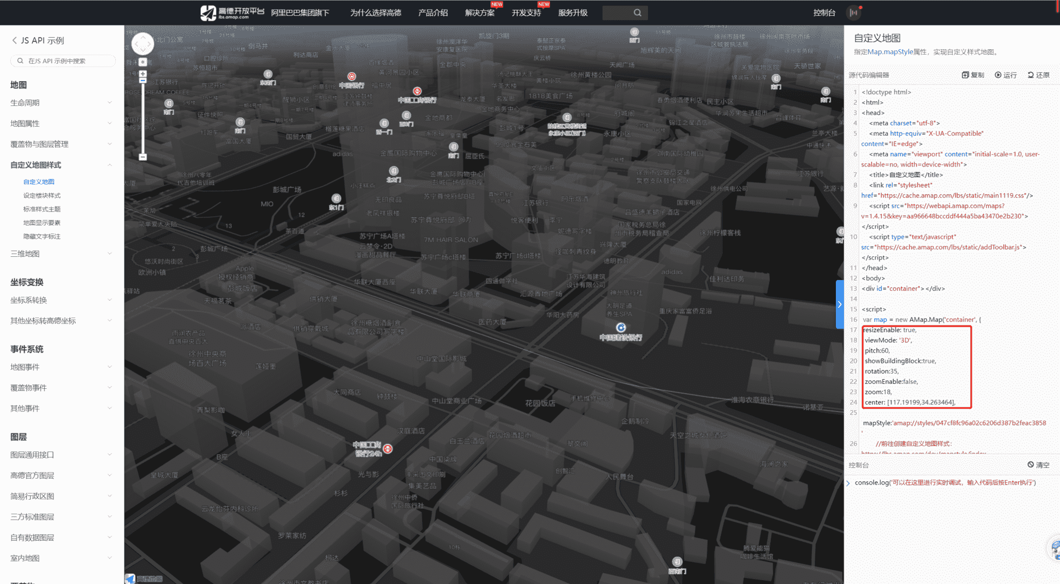Screen dimensions: 1060x584
Task: Click the AMap open platform logo
Action: pos(232,12)
